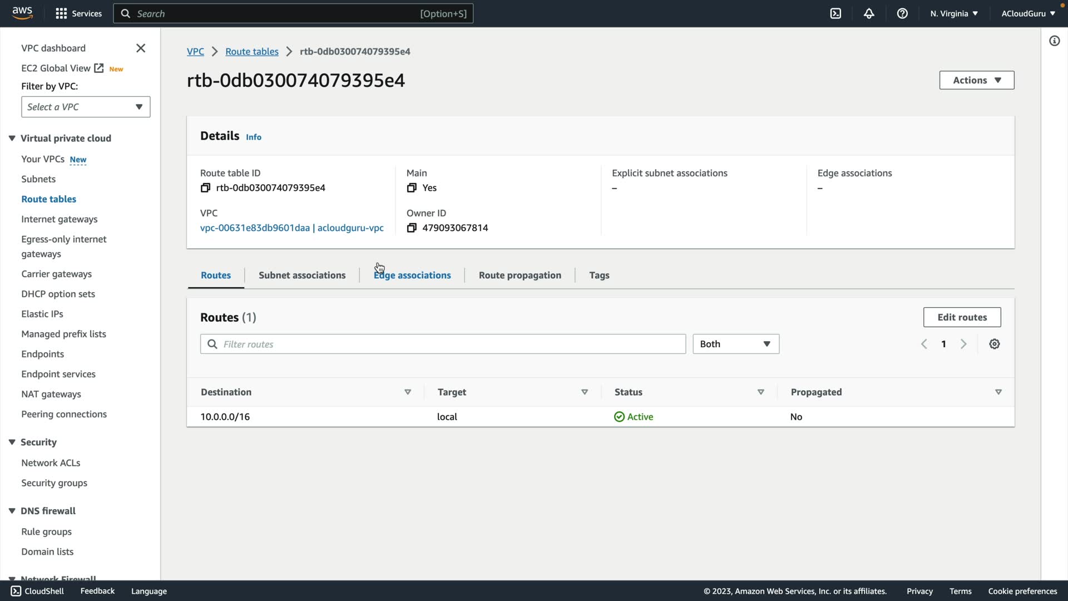Switch to the Subnet associations tab
Image resolution: width=1068 pixels, height=601 pixels.
coord(302,275)
